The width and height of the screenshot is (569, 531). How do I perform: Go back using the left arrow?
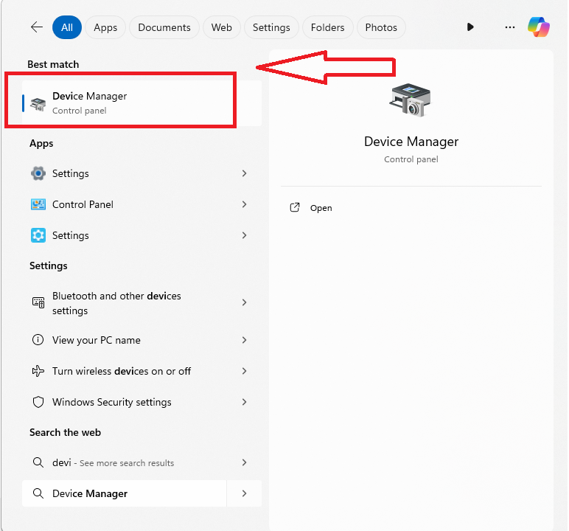[37, 27]
